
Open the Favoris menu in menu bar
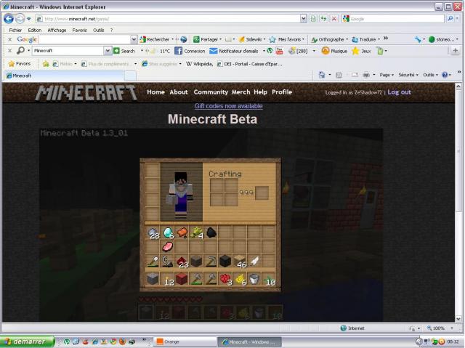(79, 31)
